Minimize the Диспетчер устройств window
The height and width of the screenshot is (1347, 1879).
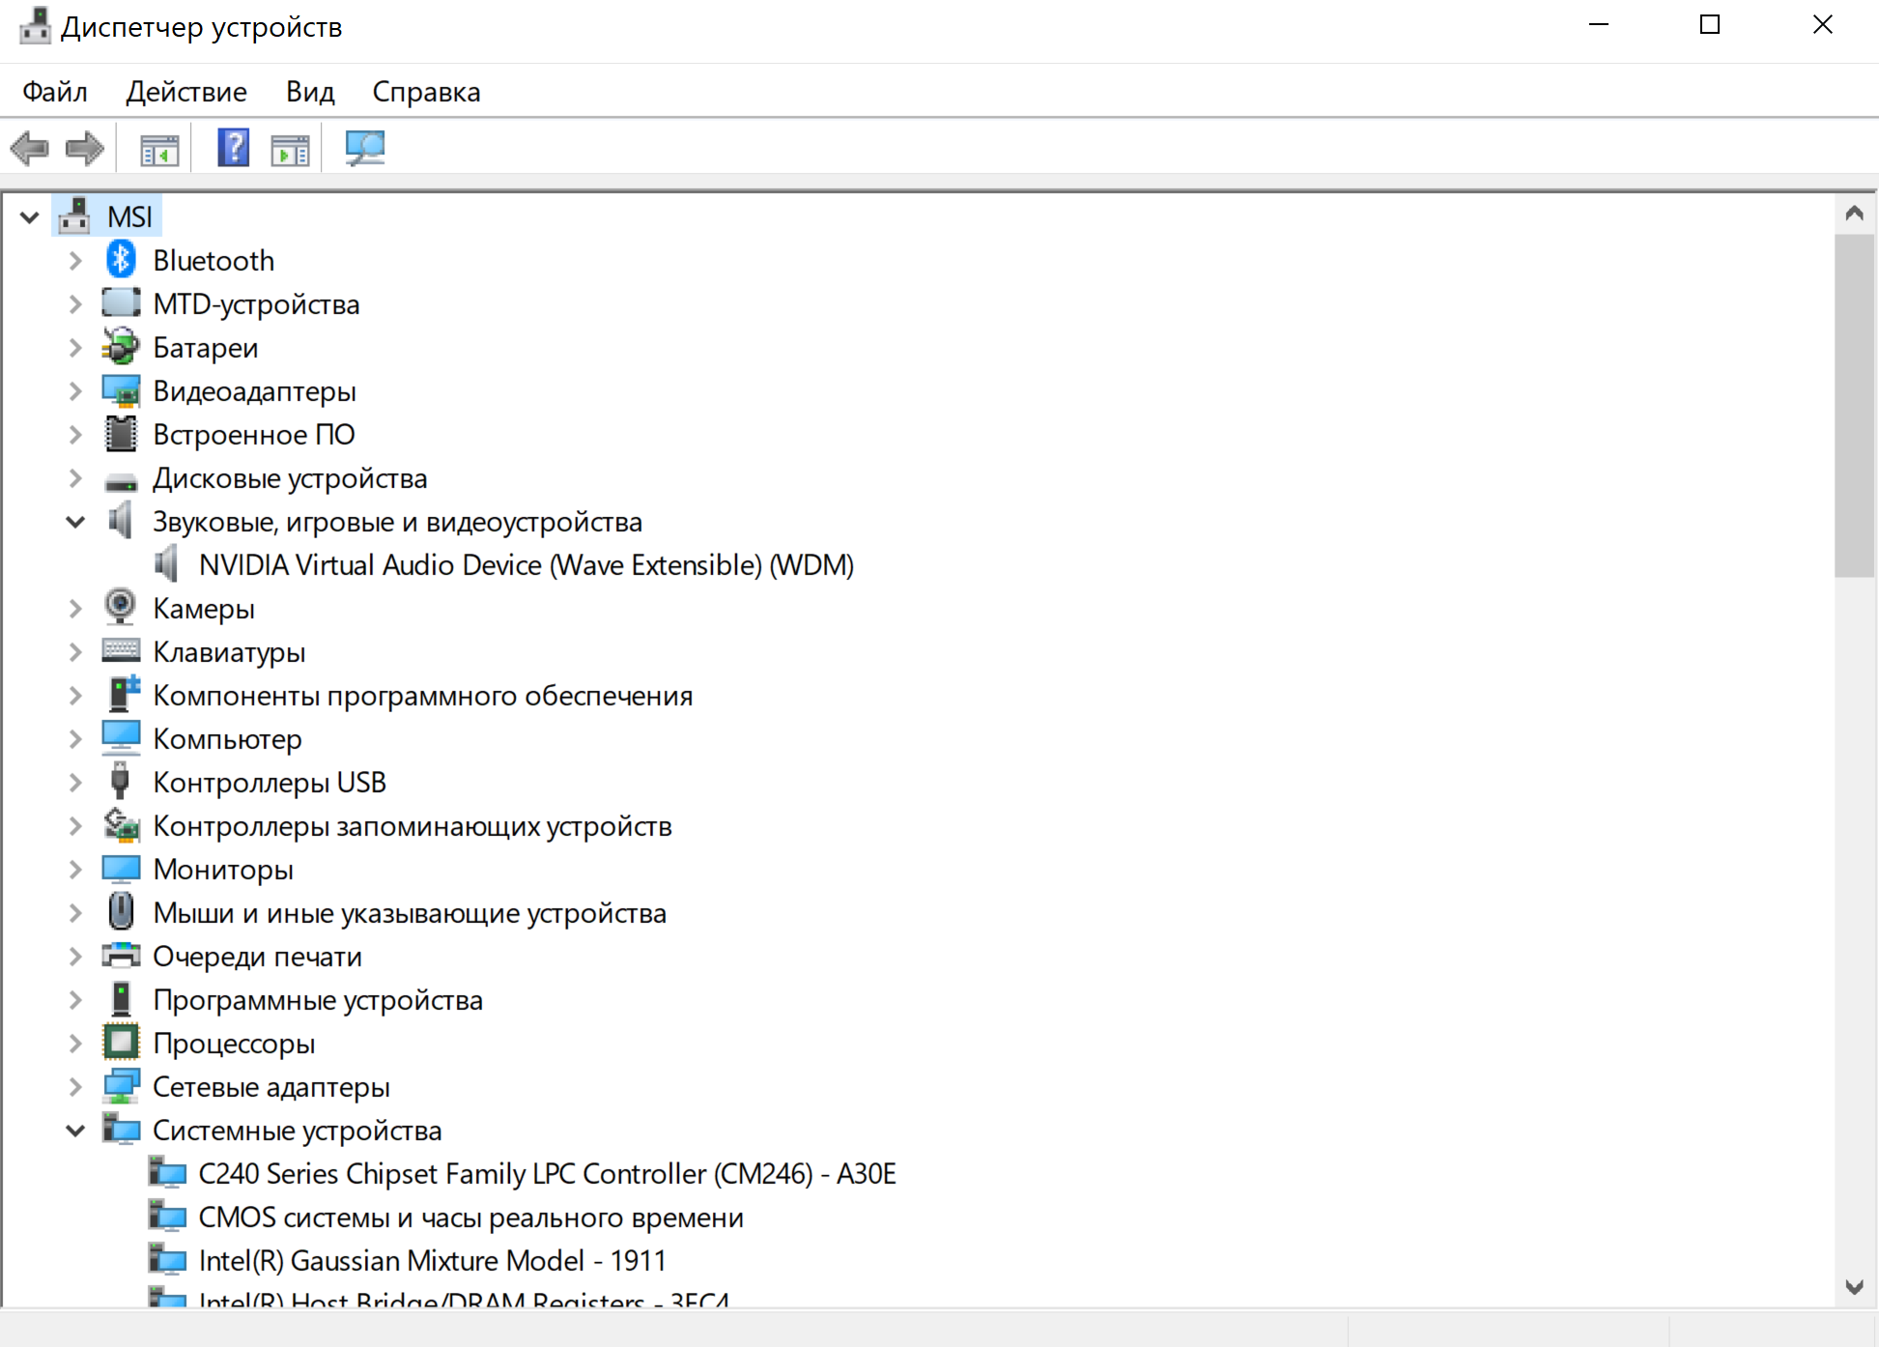(x=1599, y=25)
